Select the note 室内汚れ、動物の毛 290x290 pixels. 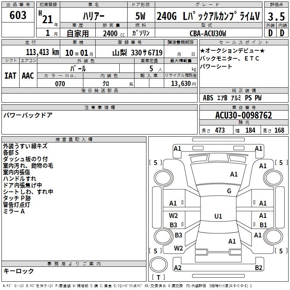coord(28,166)
